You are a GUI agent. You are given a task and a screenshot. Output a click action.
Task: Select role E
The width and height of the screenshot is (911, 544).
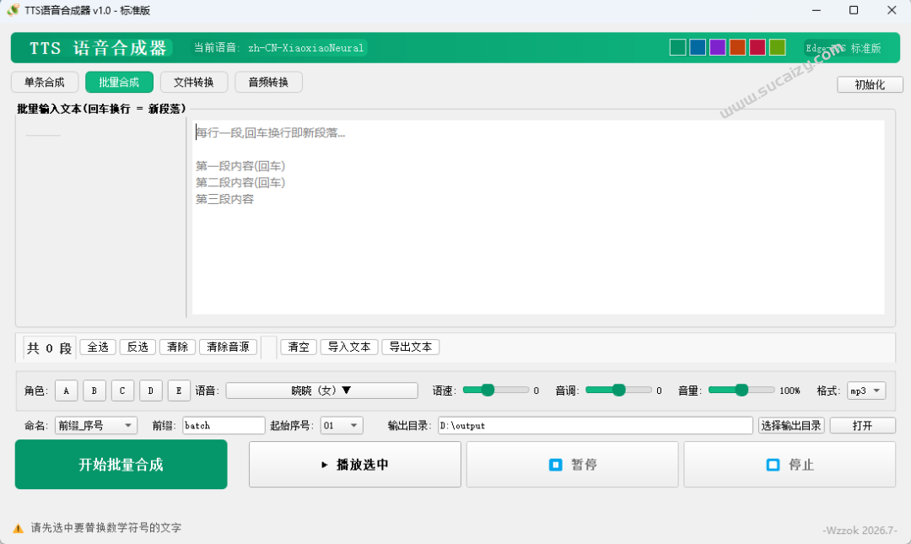coord(179,390)
